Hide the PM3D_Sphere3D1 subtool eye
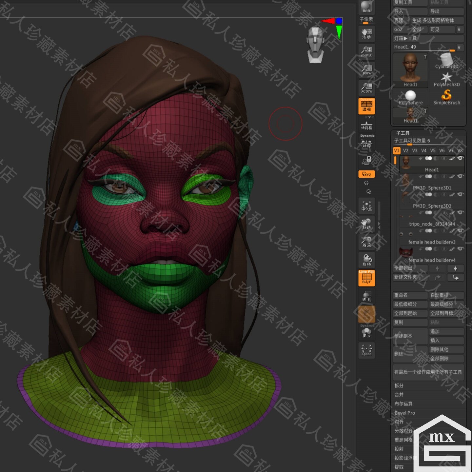Image resolution: width=472 pixels, height=472 pixels. point(460,176)
